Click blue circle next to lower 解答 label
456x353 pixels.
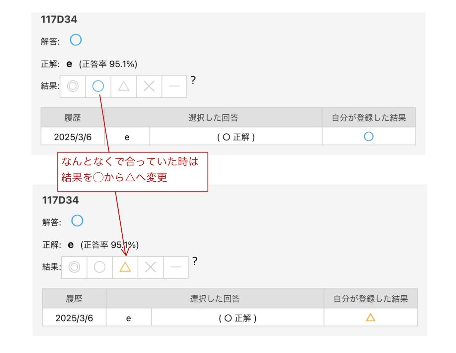point(77,221)
